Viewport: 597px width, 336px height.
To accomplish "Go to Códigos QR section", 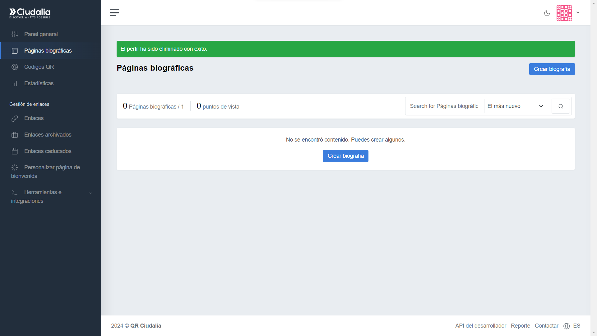I will tap(39, 67).
